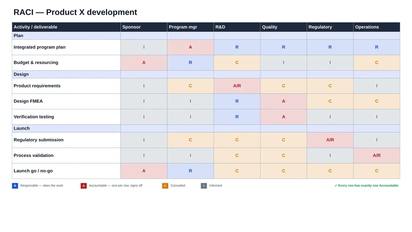Click the 'R&D' column header

[x=237, y=27]
